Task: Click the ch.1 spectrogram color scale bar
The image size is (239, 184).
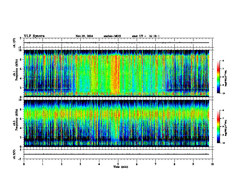Action: click(218, 77)
